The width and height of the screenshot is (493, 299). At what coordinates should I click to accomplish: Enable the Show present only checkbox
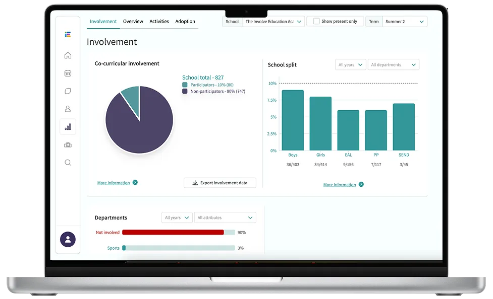316,22
